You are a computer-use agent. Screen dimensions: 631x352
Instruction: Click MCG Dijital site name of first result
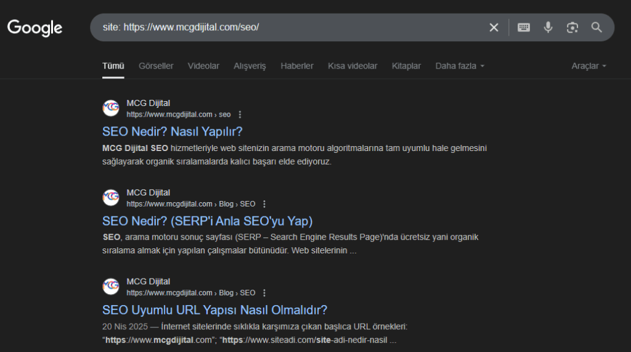coord(149,103)
